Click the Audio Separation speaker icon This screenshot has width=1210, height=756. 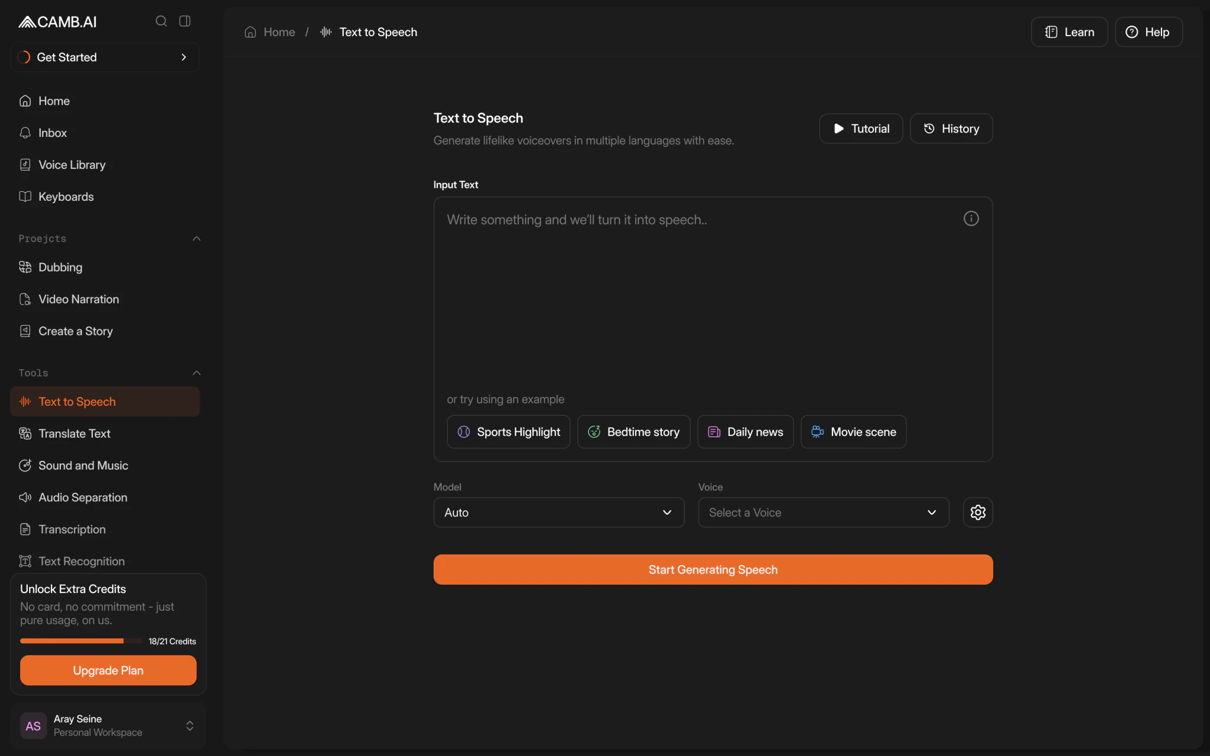[x=25, y=497]
